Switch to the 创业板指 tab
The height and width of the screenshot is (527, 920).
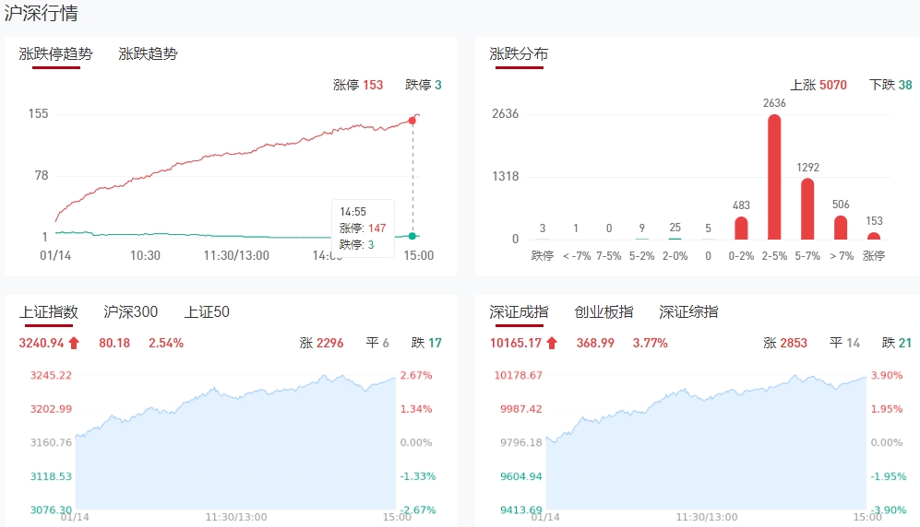pos(603,311)
